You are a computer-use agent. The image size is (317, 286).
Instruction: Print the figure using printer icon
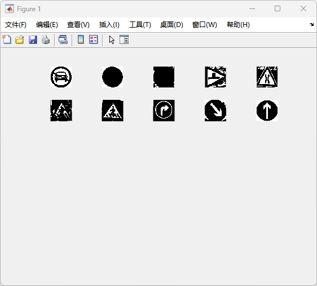pos(46,39)
